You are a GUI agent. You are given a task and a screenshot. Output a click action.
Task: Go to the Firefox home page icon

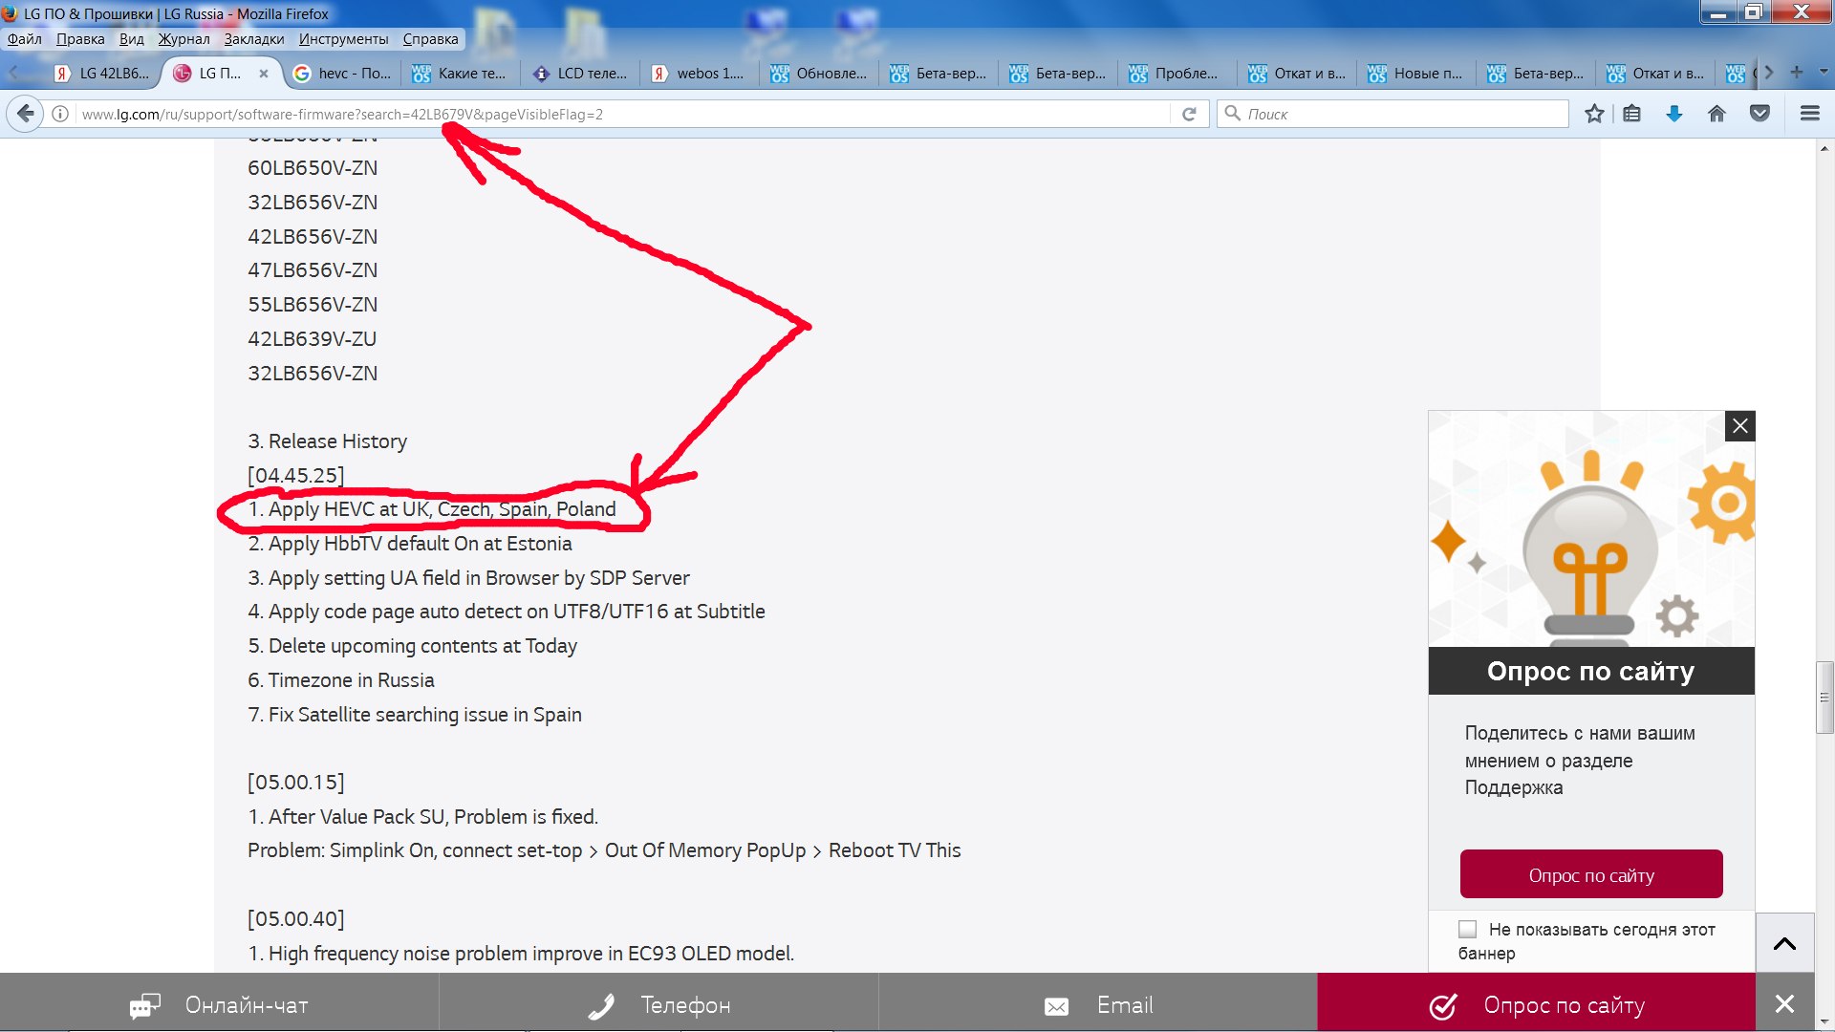click(1716, 114)
